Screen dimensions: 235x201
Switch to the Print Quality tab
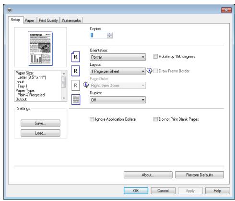pos(48,20)
